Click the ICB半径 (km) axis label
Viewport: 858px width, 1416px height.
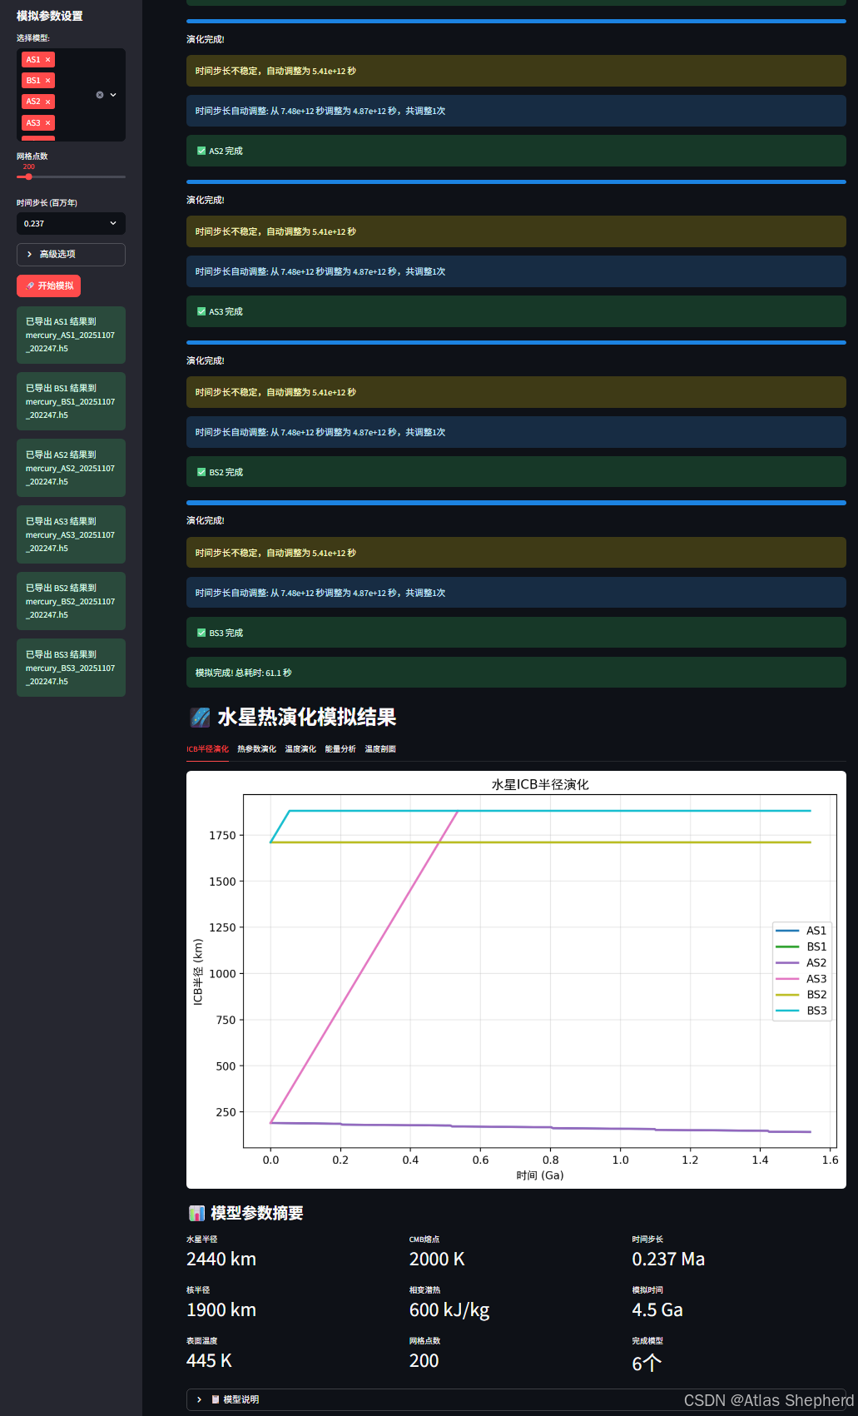pos(198,972)
